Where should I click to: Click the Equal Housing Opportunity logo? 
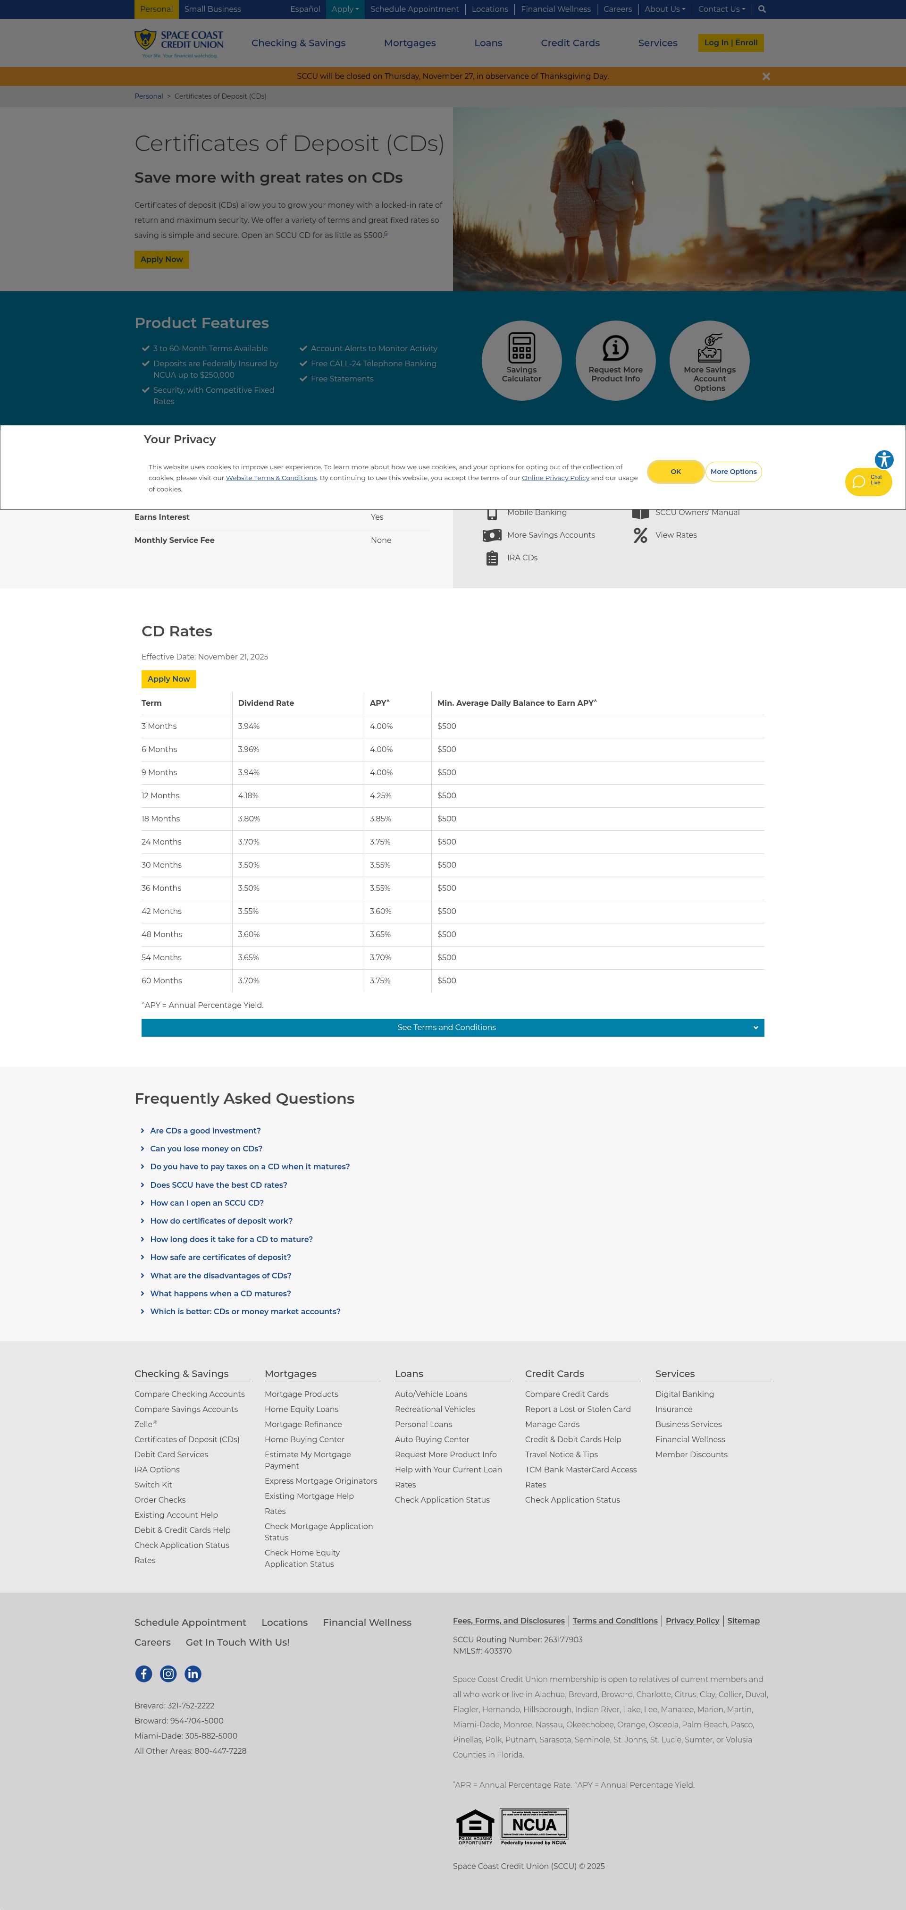[475, 1827]
